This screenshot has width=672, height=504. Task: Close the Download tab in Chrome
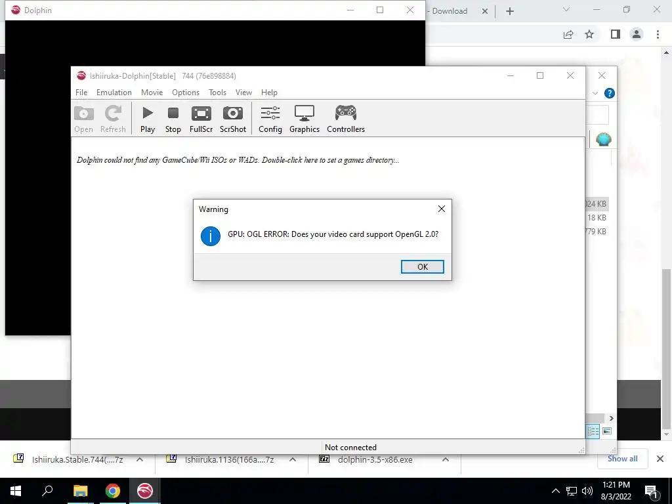pyautogui.click(x=485, y=11)
